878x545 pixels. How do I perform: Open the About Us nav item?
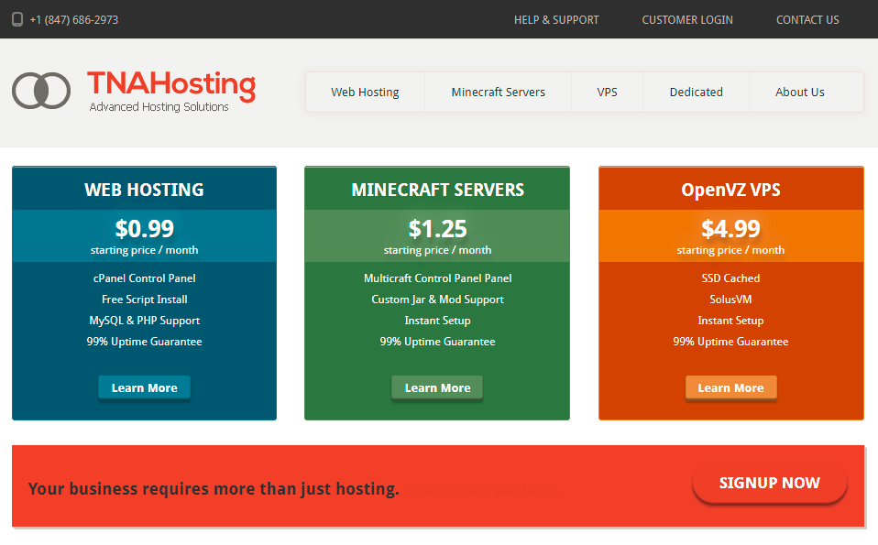799,92
